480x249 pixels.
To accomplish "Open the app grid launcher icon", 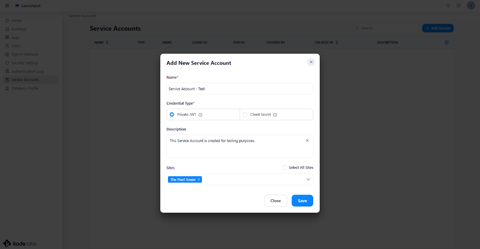I will (x=7, y=5).
